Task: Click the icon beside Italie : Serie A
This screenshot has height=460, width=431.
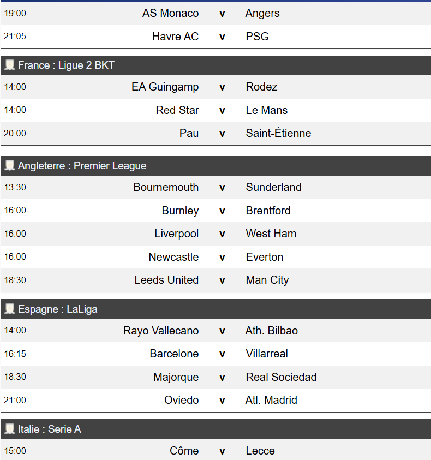Action: coord(10,429)
